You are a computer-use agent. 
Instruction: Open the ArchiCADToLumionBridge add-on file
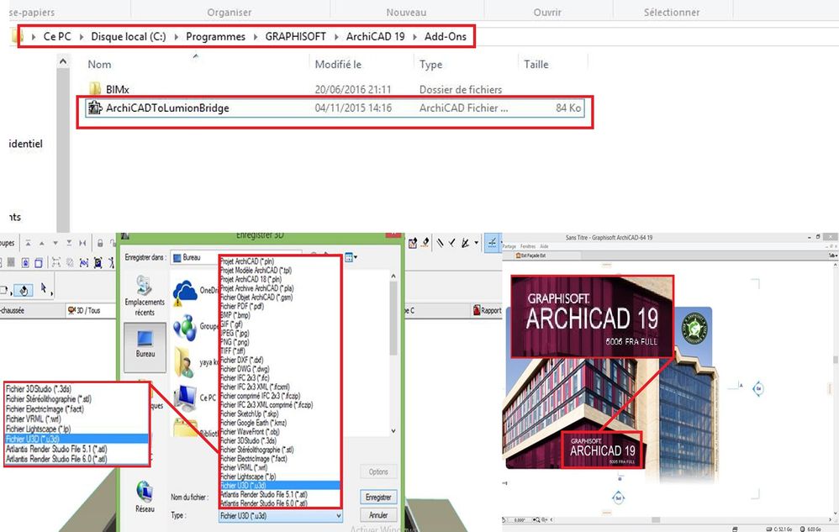point(335,108)
